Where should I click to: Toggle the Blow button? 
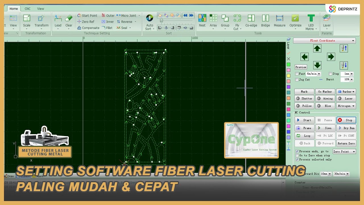point(325,106)
